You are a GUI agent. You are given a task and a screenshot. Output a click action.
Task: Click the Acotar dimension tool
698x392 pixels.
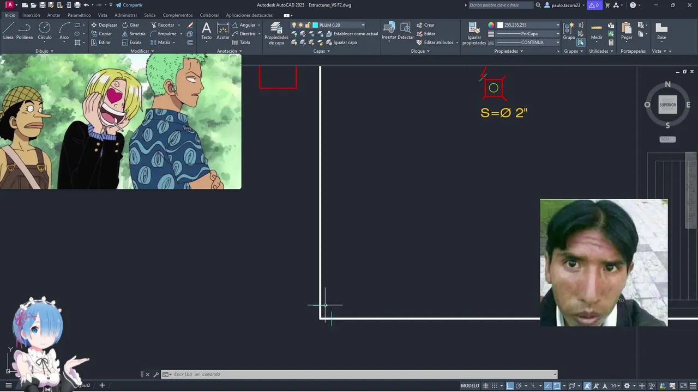click(x=223, y=31)
